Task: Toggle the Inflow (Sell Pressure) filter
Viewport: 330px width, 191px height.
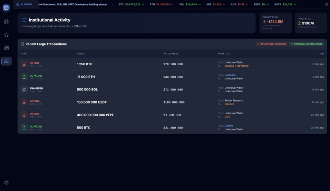Action: pyautogui.click(x=272, y=44)
